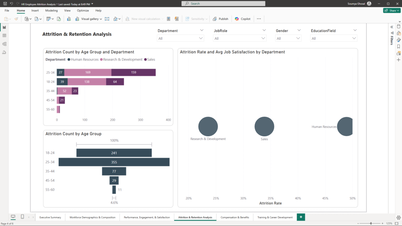Click the zoom slider in status bar
This screenshot has width=402, height=226.
[371, 223]
